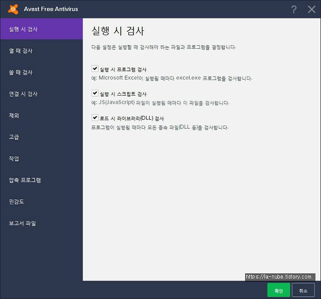Toggle 실행 시 프로그램 검사 checkbox

coord(95,68)
